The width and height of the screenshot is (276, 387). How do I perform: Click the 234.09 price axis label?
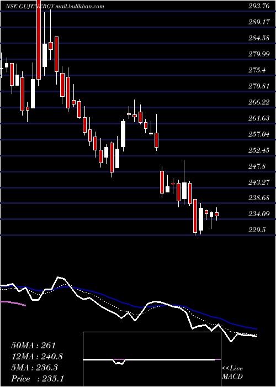(259, 214)
